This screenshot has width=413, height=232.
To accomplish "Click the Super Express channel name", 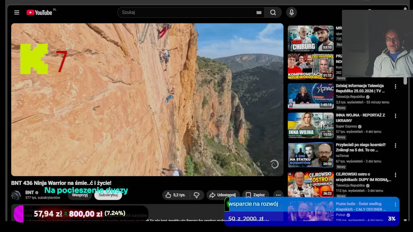I will pyautogui.click(x=346, y=127).
